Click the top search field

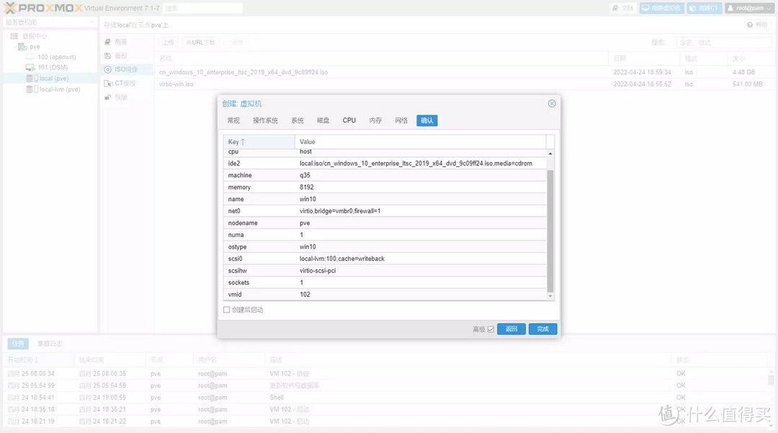click(x=203, y=9)
